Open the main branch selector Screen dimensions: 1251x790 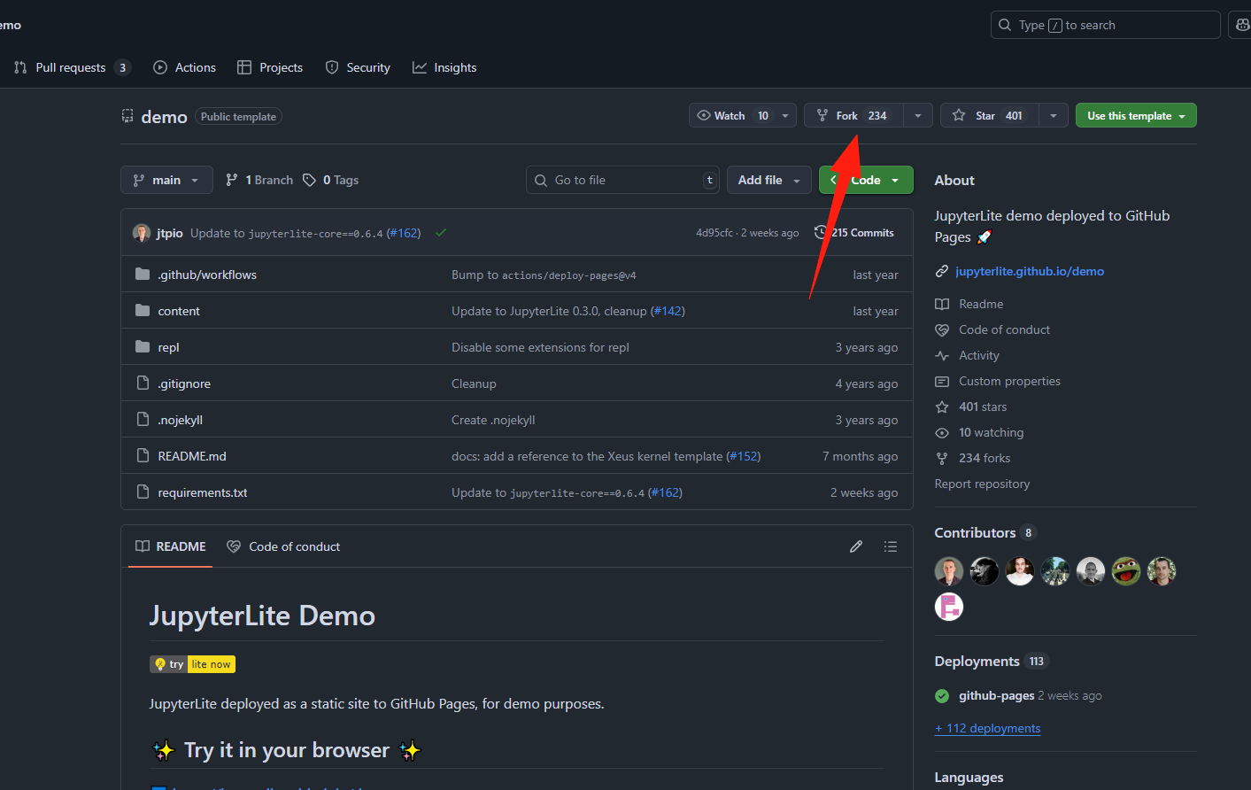[166, 180]
